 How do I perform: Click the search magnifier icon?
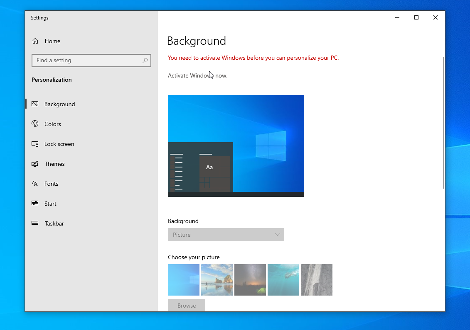pos(145,61)
